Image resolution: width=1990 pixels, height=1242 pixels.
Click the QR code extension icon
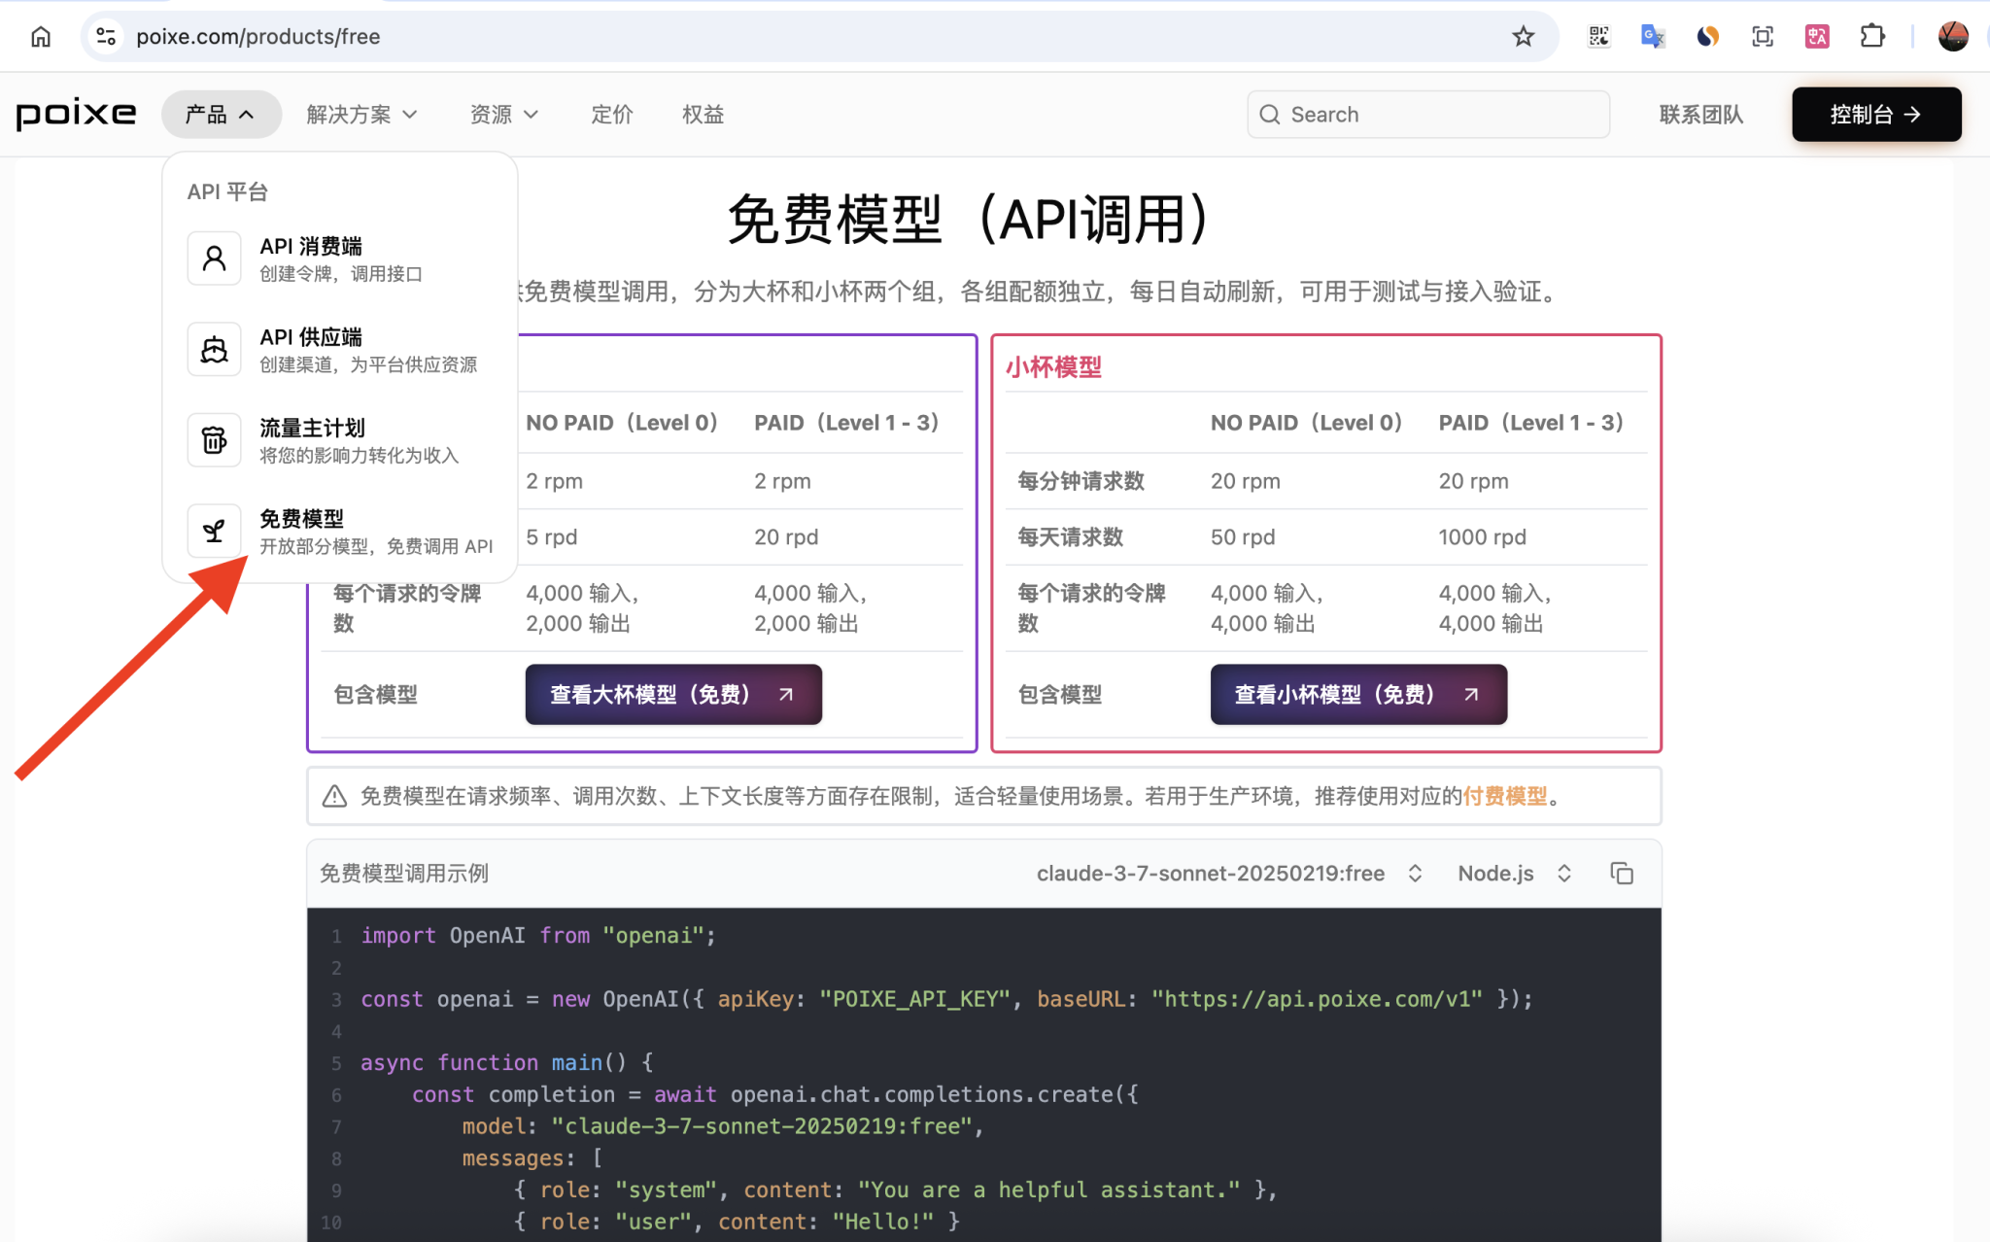[x=1597, y=36]
